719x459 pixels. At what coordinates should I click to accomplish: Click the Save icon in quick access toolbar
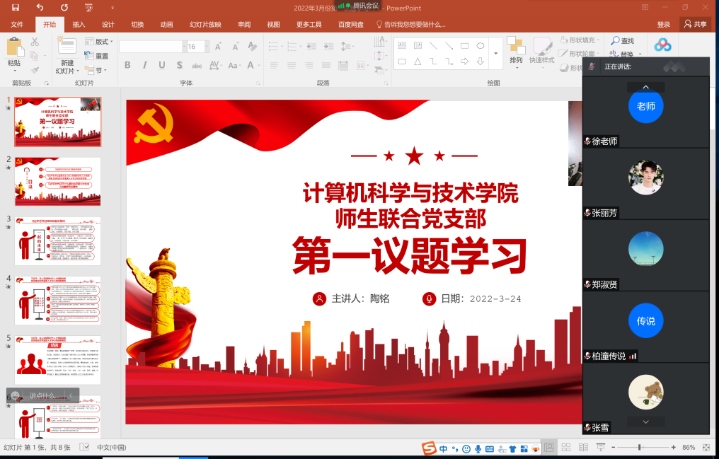pyautogui.click(x=16, y=8)
